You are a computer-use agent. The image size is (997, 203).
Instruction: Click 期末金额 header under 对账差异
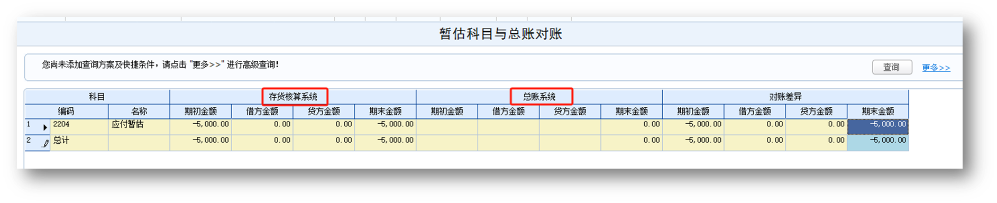pyautogui.click(x=878, y=112)
